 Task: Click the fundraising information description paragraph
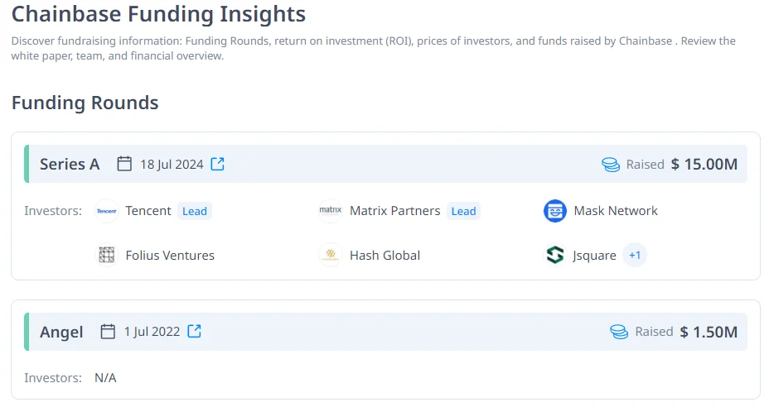tap(373, 48)
